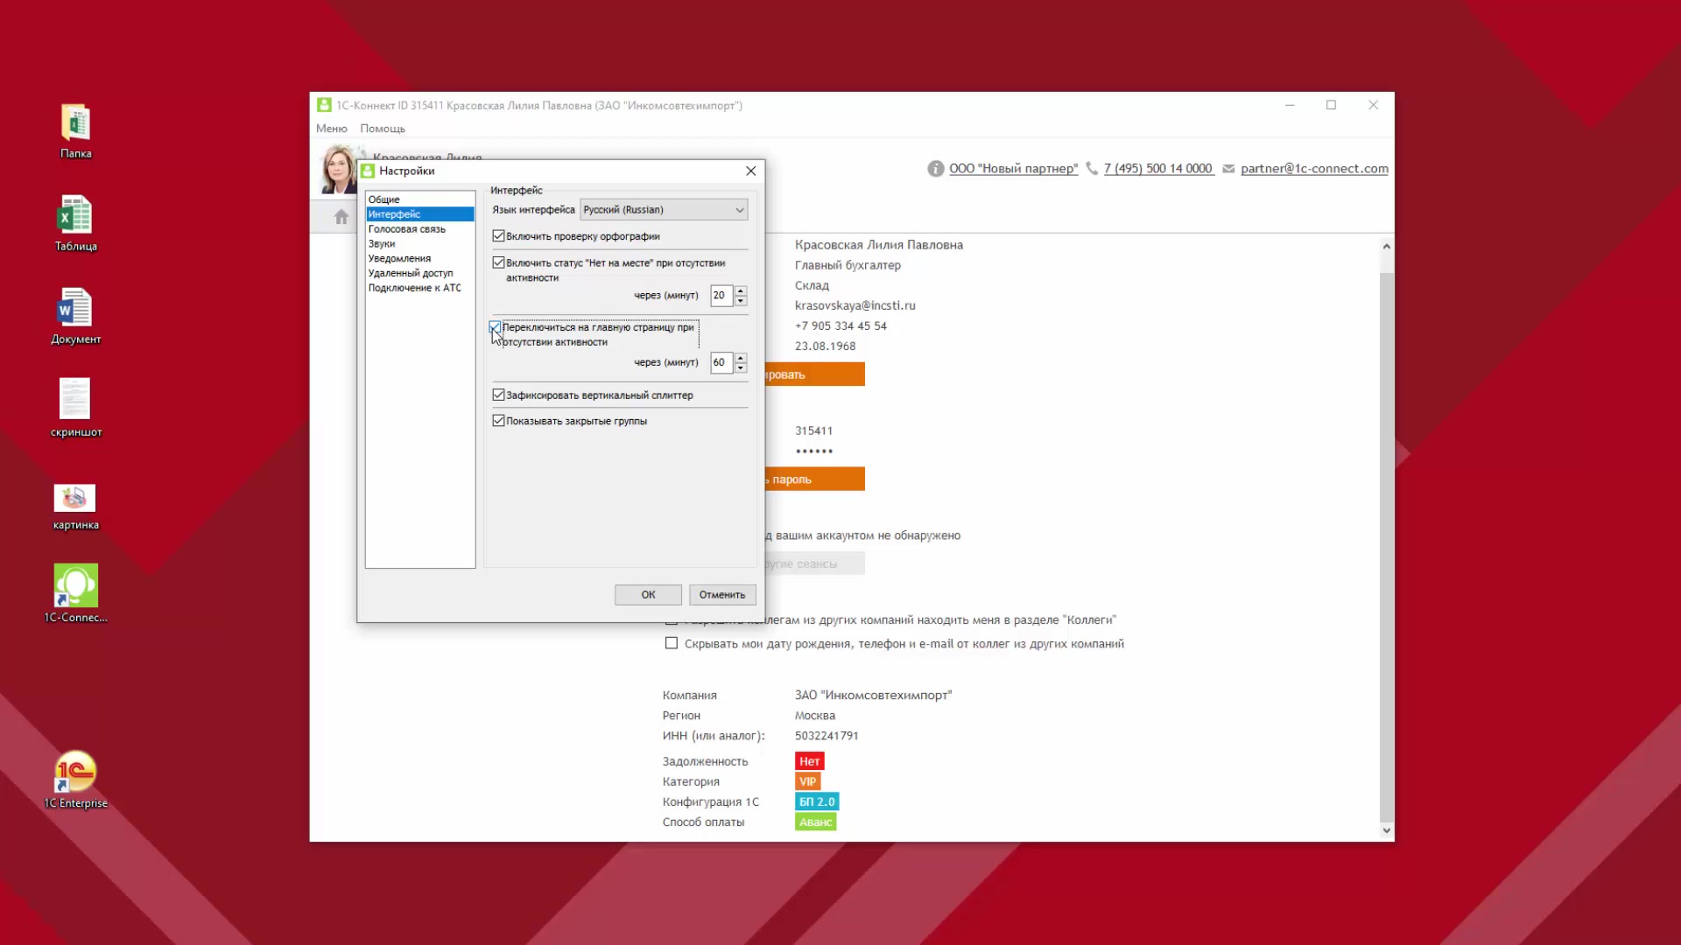1681x945 pixels.
Task: Confirm settings with OK button
Action: tap(648, 595)
